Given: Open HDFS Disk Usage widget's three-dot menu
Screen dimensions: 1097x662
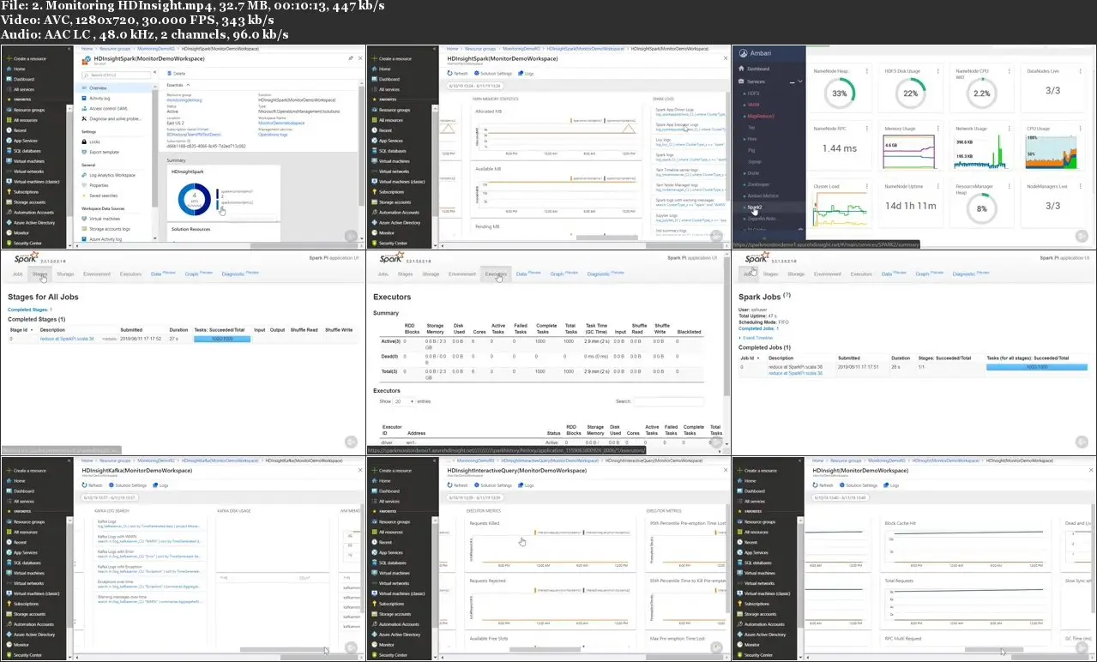Looking at the screenshot, I should (x=937, y=70).
